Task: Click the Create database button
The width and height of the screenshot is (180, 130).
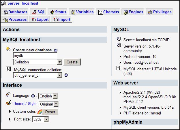Action: coord(72,62)
